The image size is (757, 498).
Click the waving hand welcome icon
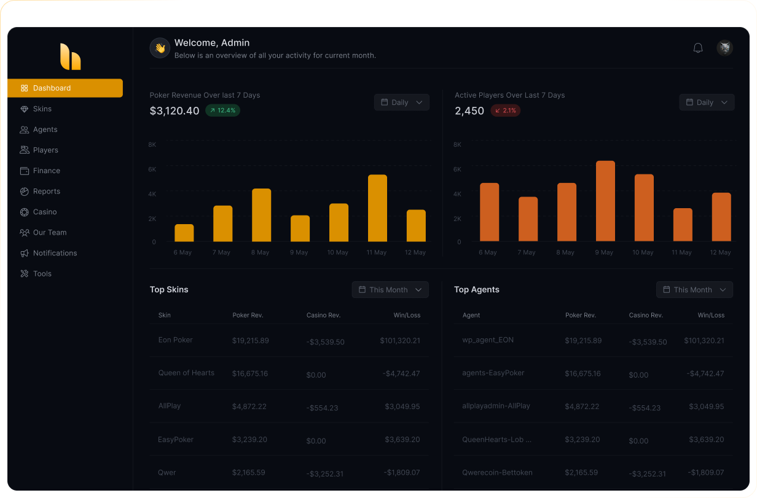tap(160, 48)
